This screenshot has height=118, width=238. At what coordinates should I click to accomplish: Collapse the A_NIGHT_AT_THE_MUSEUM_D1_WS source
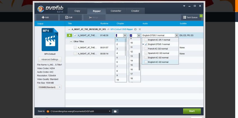pos(69,29)
